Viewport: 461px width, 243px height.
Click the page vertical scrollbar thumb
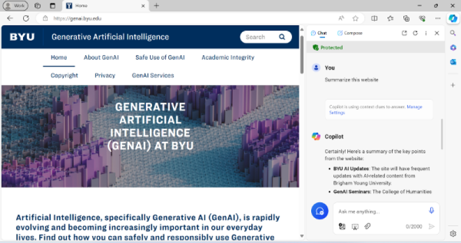pyautogui.click(x=301, y=54)
